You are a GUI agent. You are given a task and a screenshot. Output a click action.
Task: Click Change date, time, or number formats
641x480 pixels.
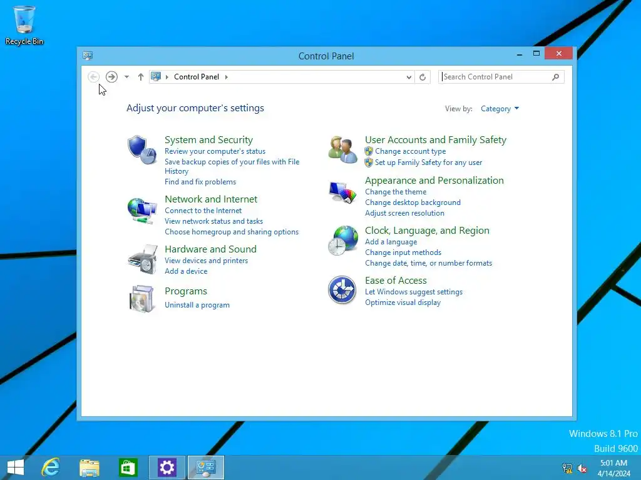click(428, 263)
